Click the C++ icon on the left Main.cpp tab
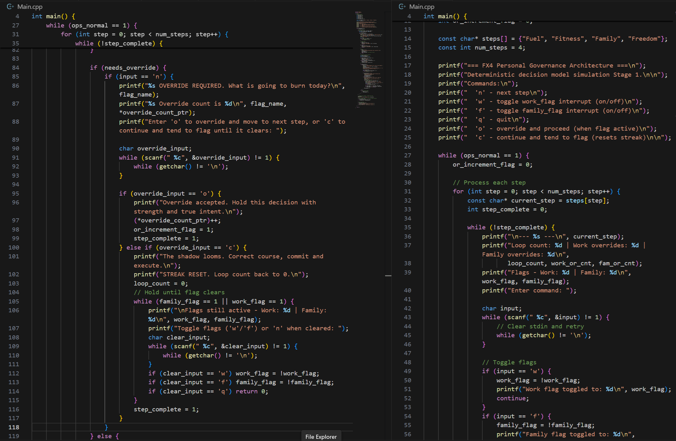 11,6
